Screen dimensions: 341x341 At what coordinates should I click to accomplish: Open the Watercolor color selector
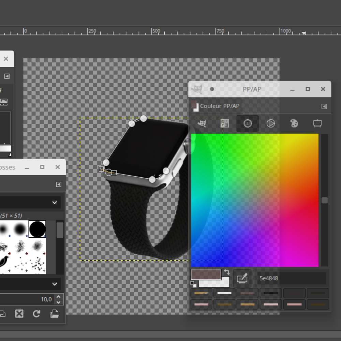248,123
